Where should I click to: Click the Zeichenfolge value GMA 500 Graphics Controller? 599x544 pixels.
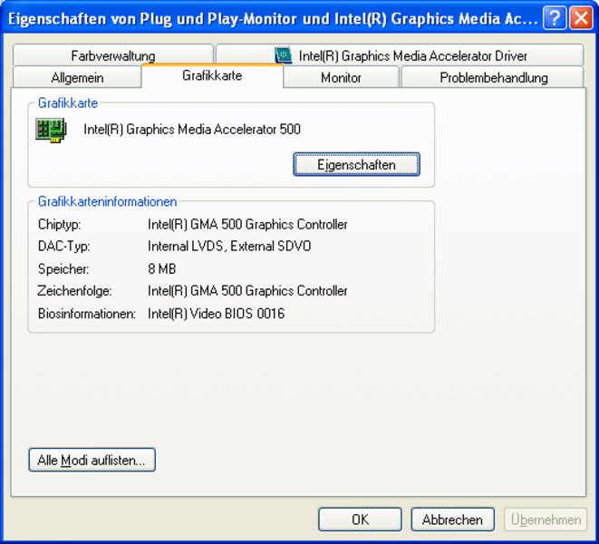(247, 291)
